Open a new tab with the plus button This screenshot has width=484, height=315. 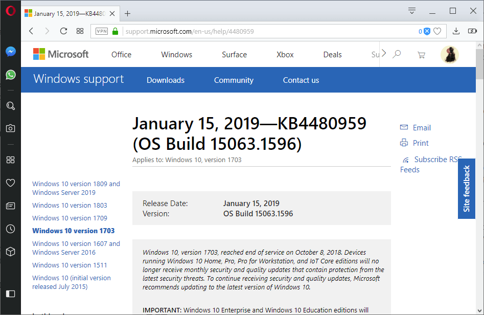[127, 14]
